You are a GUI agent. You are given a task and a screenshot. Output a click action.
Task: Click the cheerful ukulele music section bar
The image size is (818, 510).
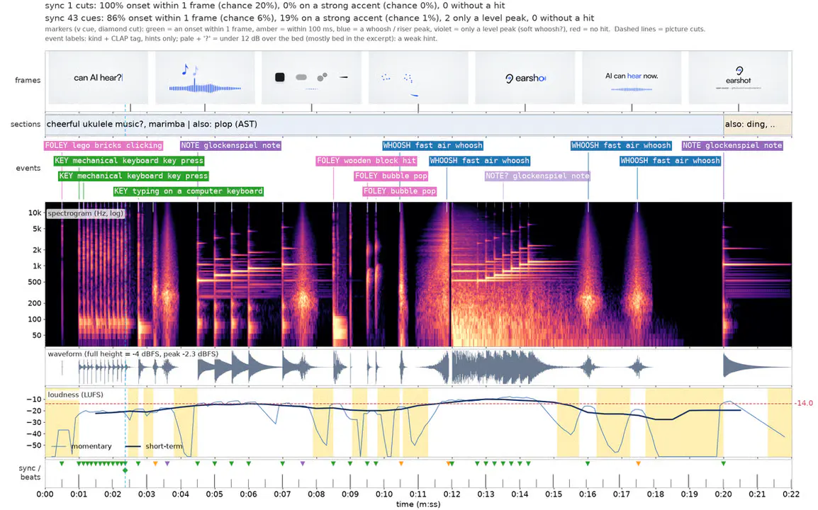[x=384, y=124]
